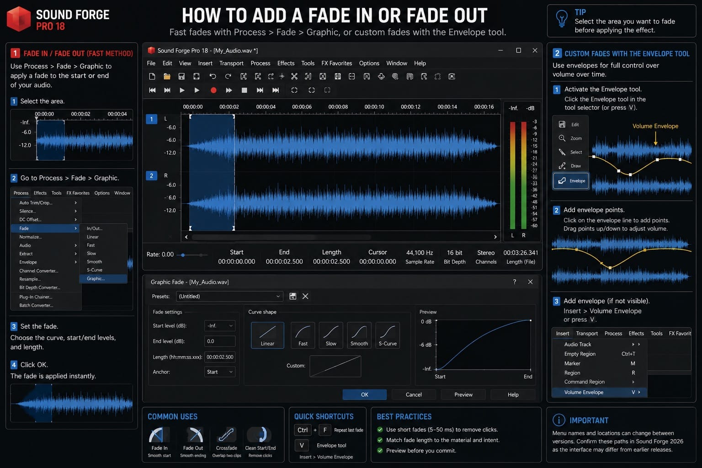Select the Zoom magnifier tool
Screen dimensions: 702x468
(570, 138)
